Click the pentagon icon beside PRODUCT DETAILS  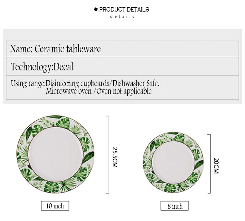(96, 9)
